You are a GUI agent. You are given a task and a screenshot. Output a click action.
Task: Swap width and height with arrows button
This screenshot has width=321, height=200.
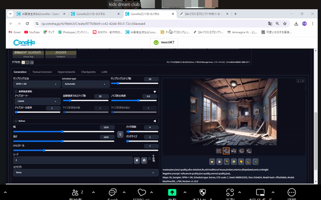(120, 135)
